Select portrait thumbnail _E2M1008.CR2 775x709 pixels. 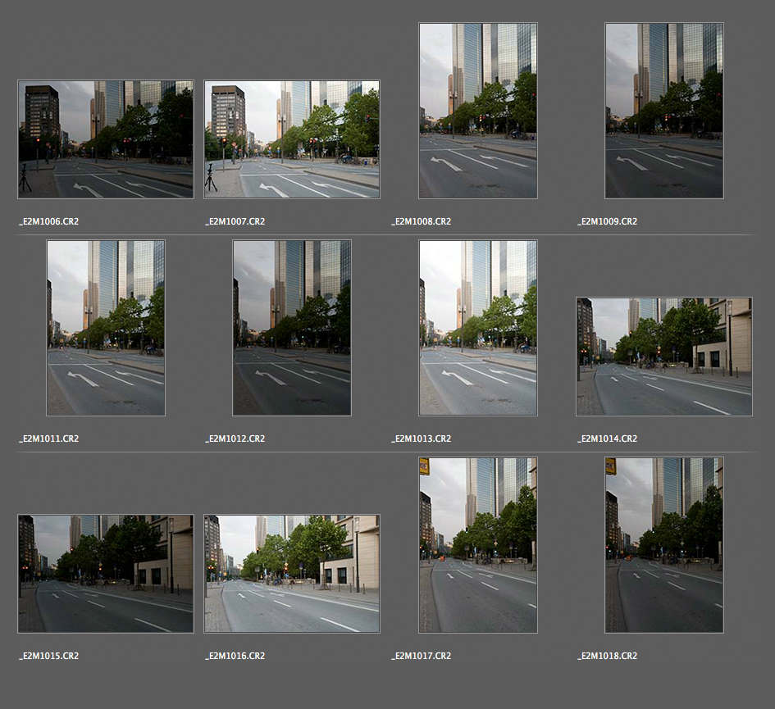(477, 111)
